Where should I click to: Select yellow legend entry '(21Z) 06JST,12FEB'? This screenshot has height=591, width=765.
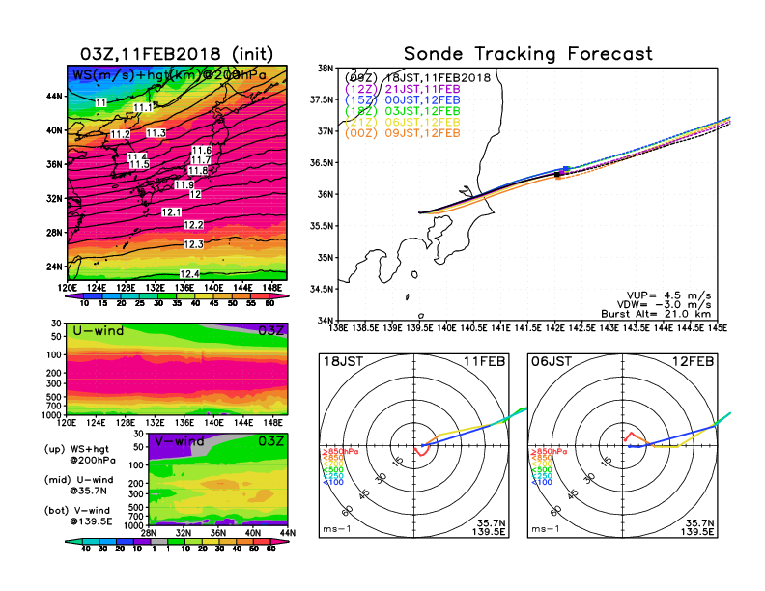[x=403, y=123]
